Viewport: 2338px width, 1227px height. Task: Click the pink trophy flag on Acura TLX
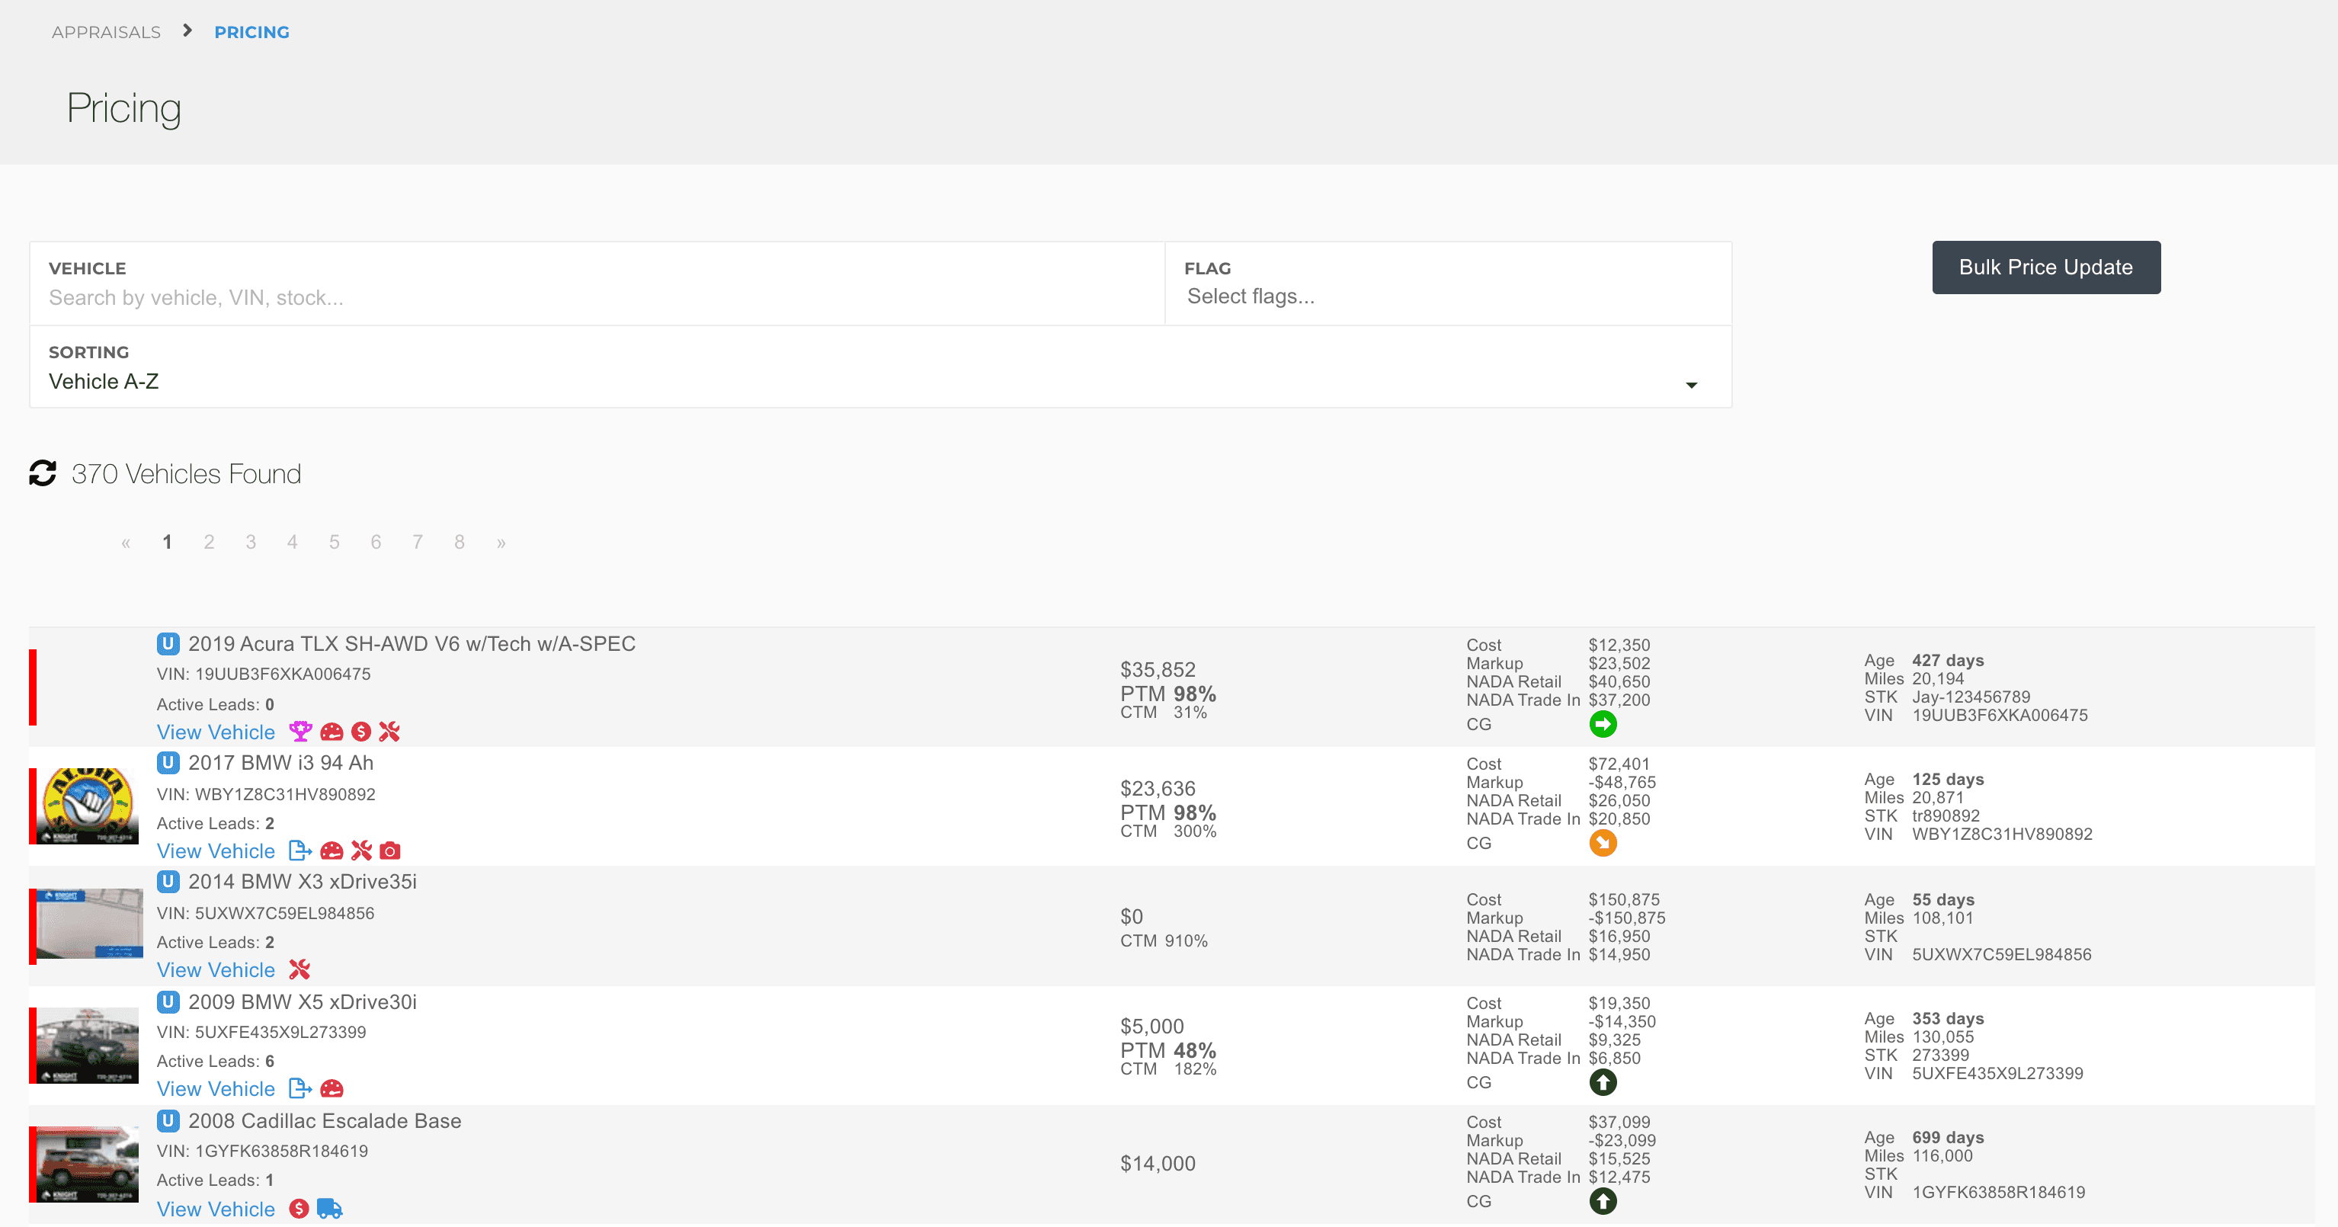tap(299, 732)
